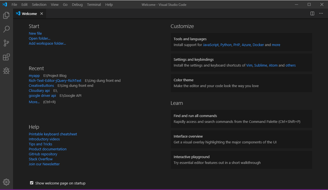Install Python language support

226,45
